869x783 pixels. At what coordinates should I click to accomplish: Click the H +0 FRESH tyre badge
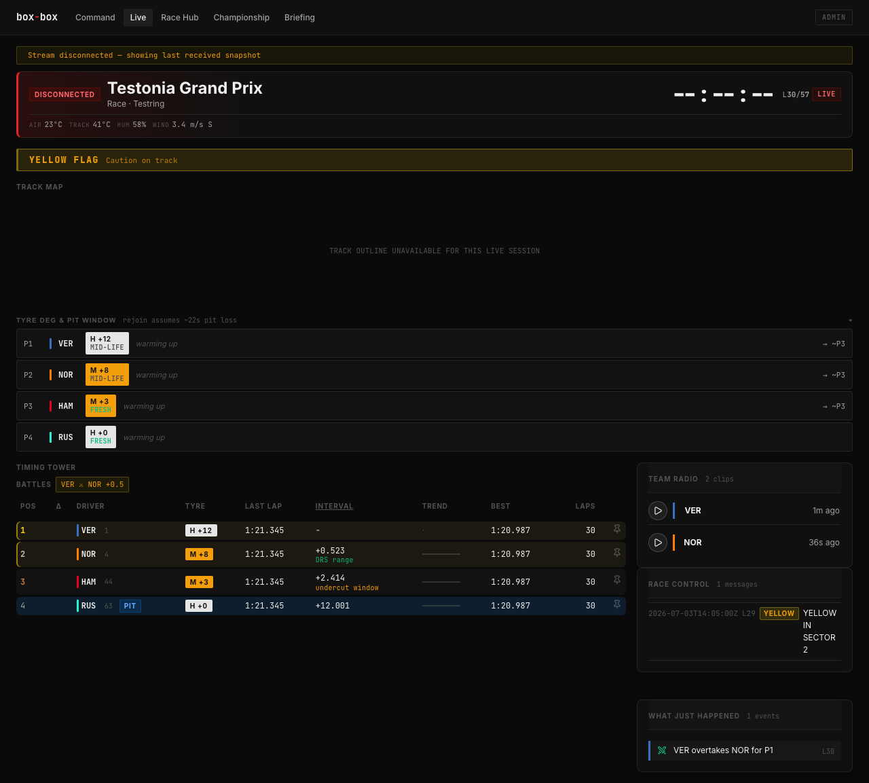pos(100,437)
